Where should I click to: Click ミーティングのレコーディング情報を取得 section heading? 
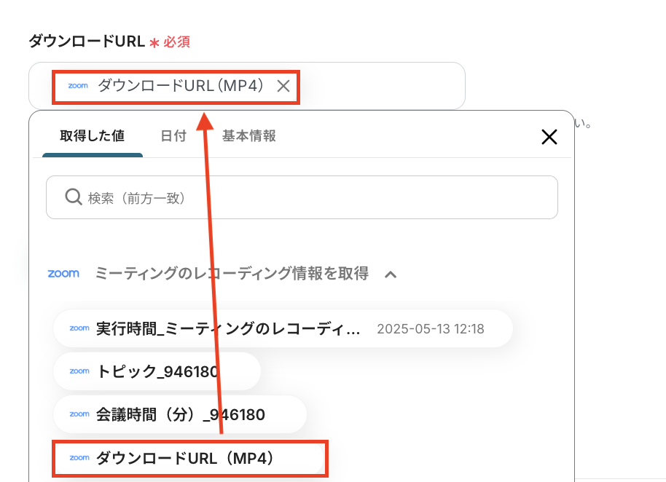pos(232,274)
